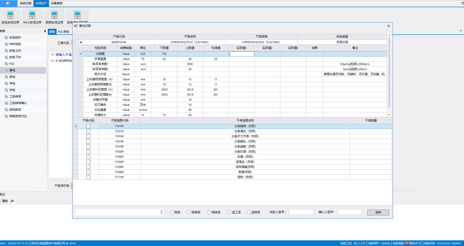
Task: Check the F1074F defect checkbox
Action: point(88,136)
